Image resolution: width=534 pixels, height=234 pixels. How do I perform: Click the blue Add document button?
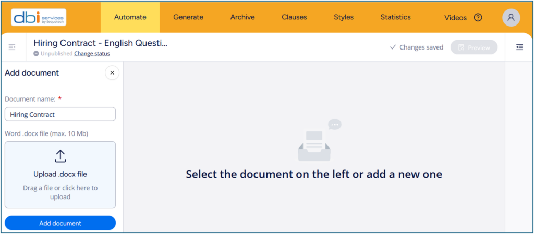[x=60, y=223]
